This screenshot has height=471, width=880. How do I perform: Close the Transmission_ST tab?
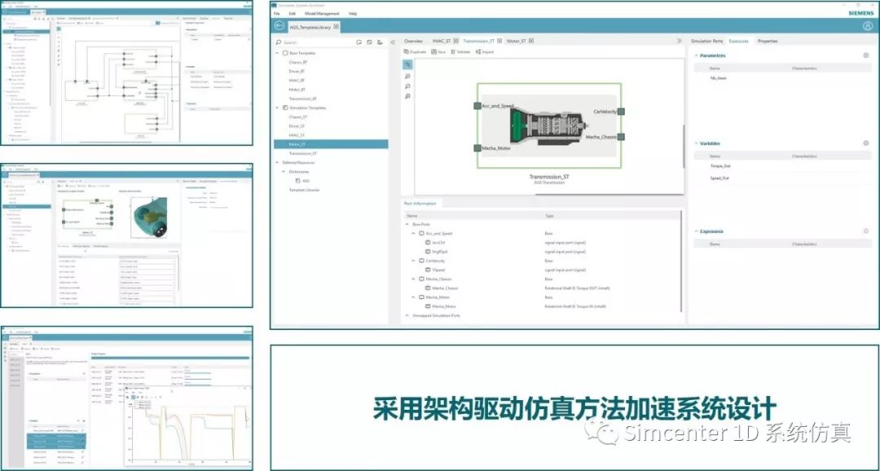click(x=499, y=41)
